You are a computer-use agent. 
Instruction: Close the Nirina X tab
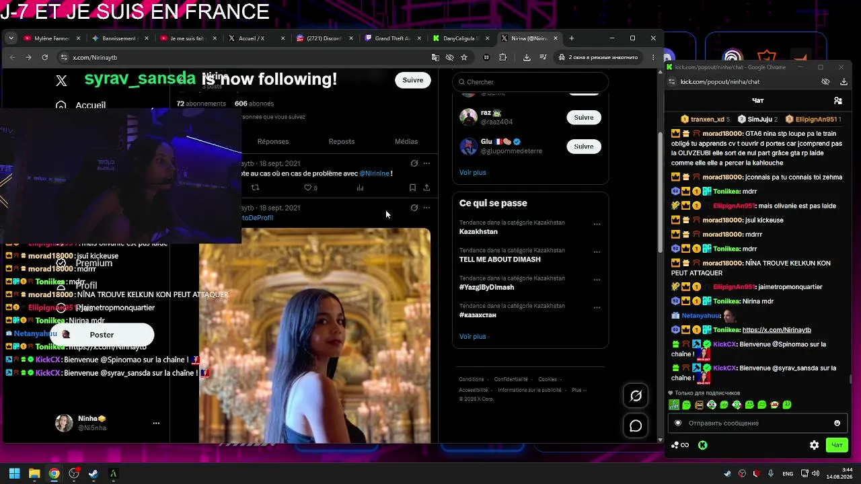556,38
